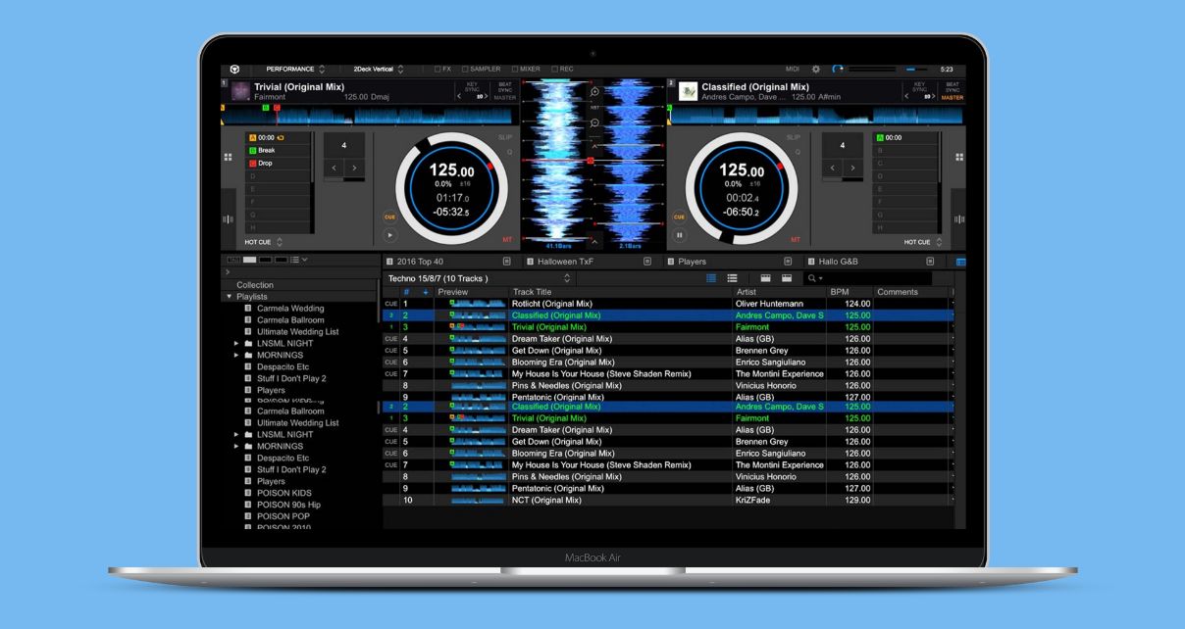The width and height of the screenshot is (1185, 629).
Task: Expand the LNSML NIGHT playlist folder
Action: [235, 342]
